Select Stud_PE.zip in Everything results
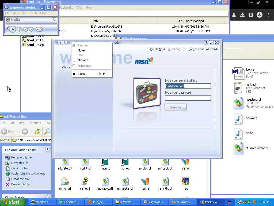The width and height of the screenshot is (274, 206). click(33, 45)
